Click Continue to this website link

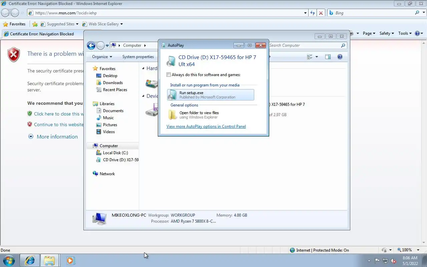(59, 124)
